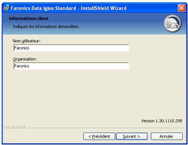188x145 pixels.
Task: Click the "Version 1.30.1110.298" text
Action: pos(161,121)
